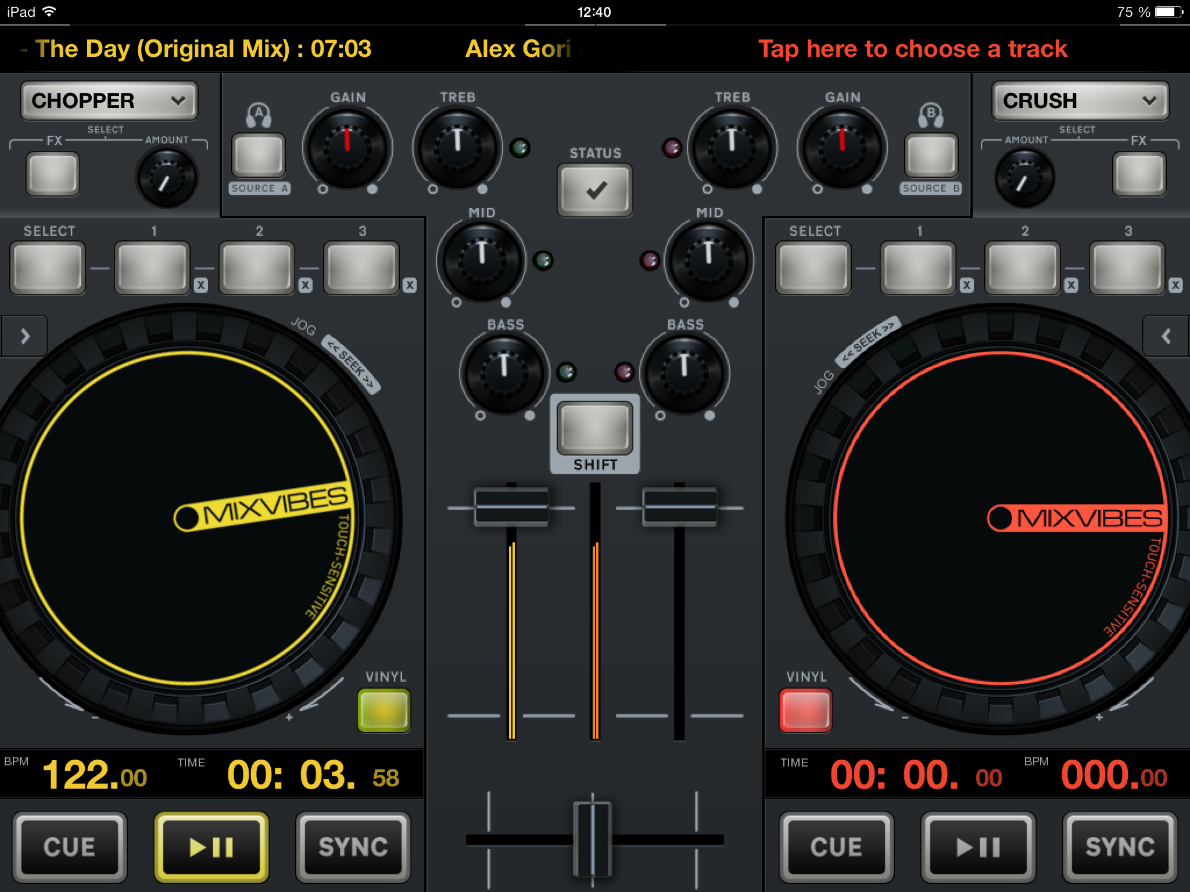Enable the left deck FX button
This screenshot has height=892, width=1190.
click(x=53, y=174)
